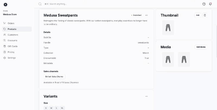Open the notifications bell
This screenshot has height=110, width=217.
pos(210,4)
